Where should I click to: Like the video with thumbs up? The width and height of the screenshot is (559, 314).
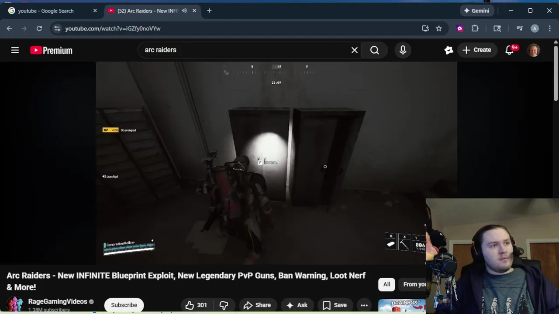(196, 305)
